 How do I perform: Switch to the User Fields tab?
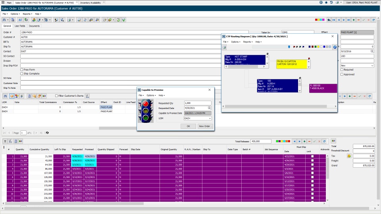coord(20,26)
